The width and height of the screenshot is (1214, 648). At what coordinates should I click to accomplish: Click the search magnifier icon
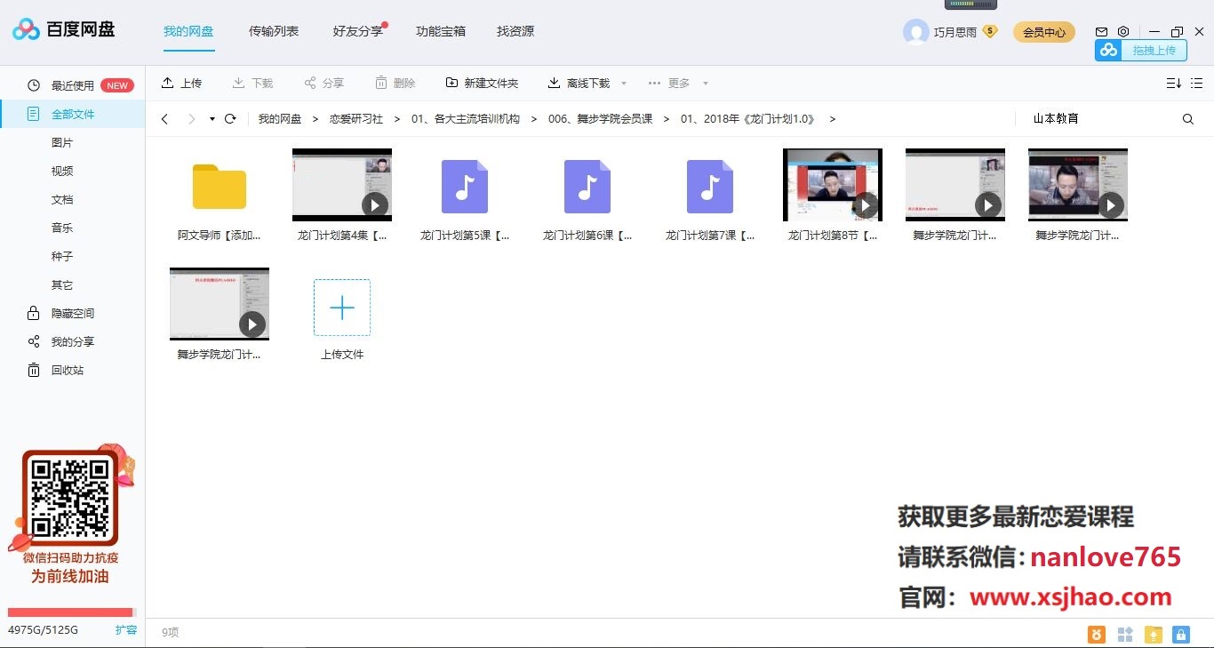[1188, 119]
